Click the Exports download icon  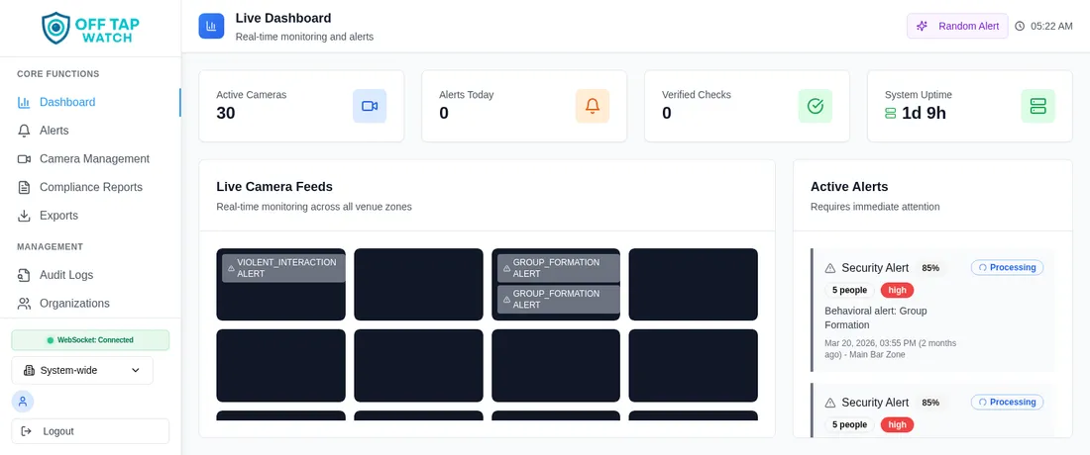pos(24,216)
